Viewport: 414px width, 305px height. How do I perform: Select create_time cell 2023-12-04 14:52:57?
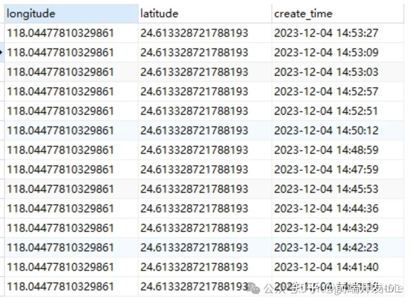point(338,91)
